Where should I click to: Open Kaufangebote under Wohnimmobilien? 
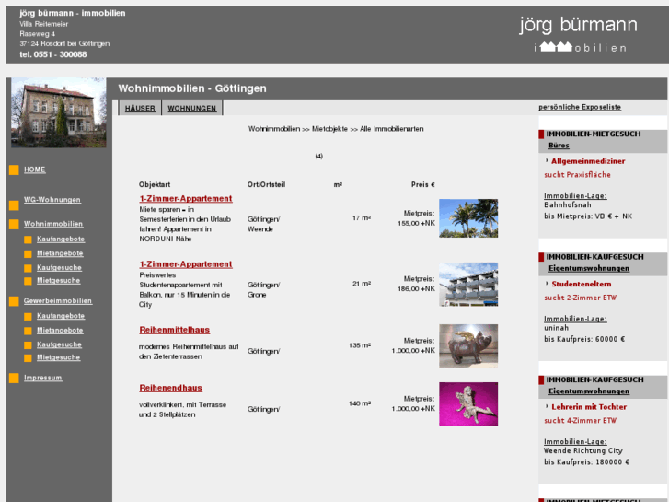(x=61, y=239)
